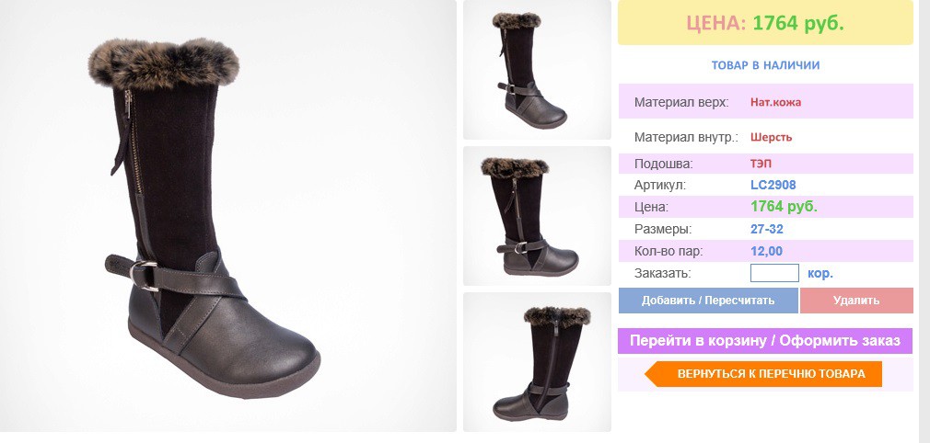Click the ТОВАР В НАЛИЧИИ availability text
The height and width of the screenshot is (443, 930).
point(765,65)
